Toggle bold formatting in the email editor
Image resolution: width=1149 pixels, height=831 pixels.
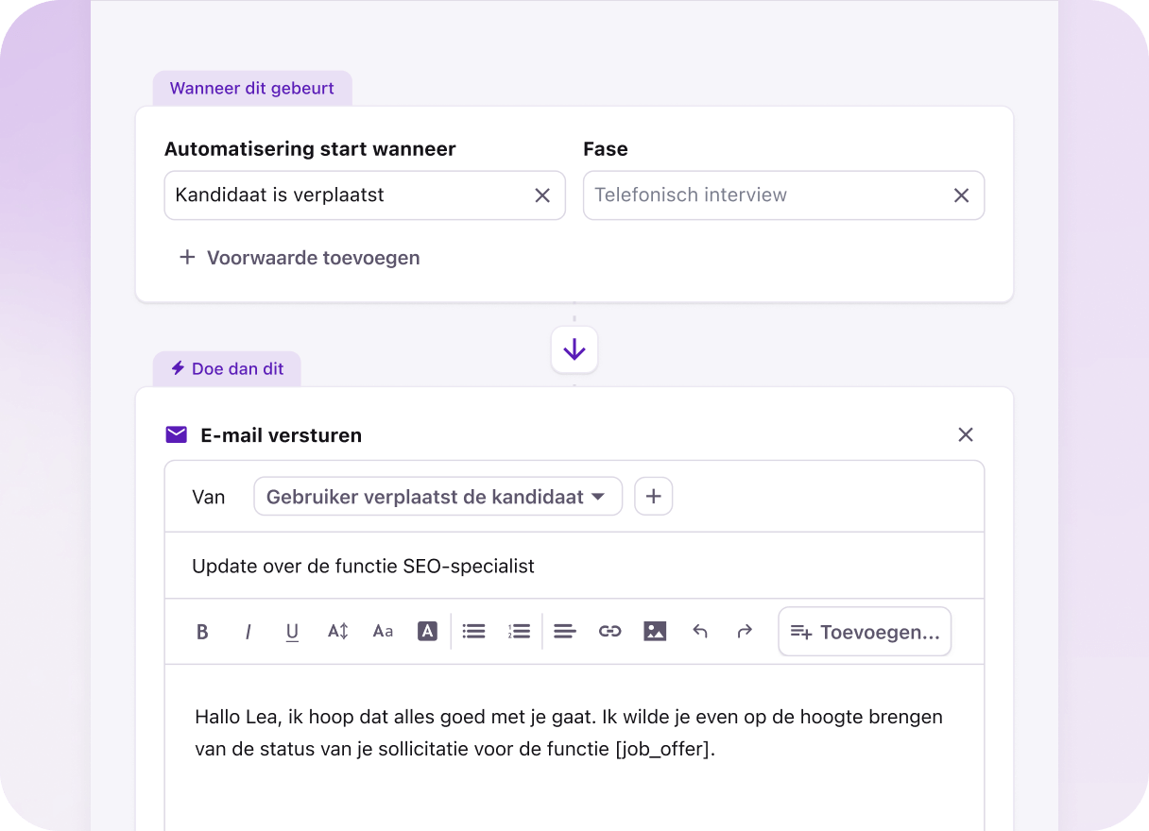pyautogui.click(x=202, y=631)
